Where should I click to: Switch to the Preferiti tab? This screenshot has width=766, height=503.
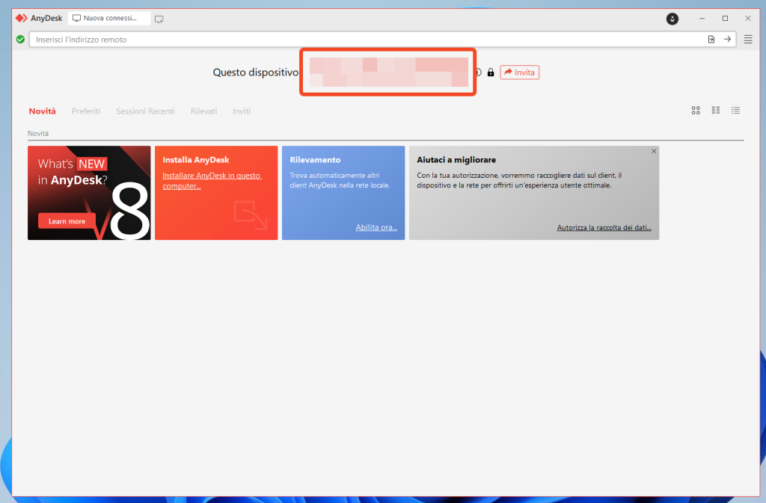(x=86, y=111)
